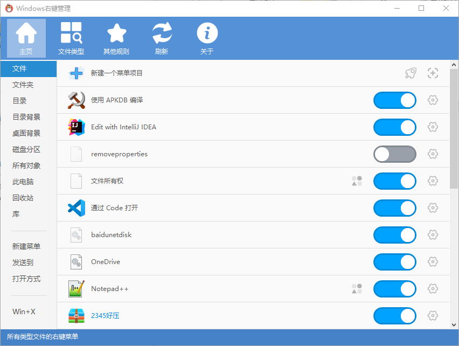The height and width of the screenshot is (346, 459).
Task: Click the 刷新 refresh button
Action: point(162,38)
